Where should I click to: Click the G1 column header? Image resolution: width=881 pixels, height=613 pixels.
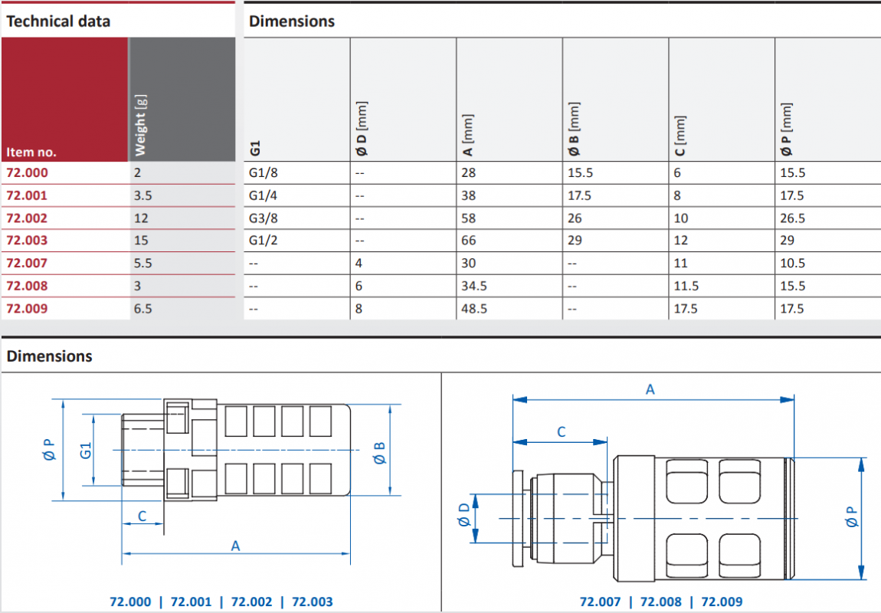(255, 149)
